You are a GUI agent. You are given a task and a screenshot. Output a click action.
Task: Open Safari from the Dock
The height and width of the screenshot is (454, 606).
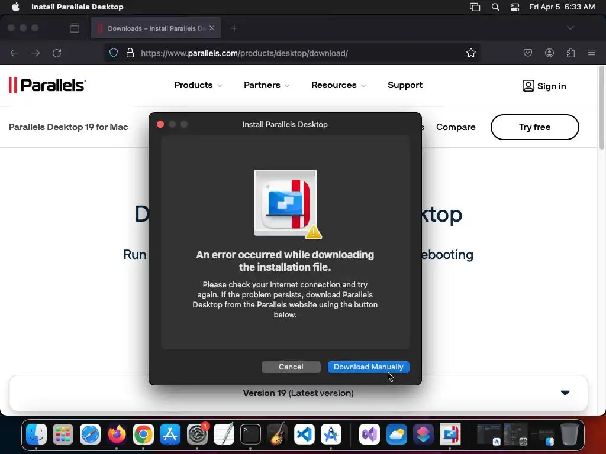(90, 434)
